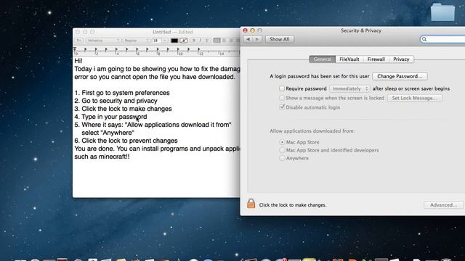Toggle bold in TextEdit toolbar
The height and width of the screenshot is (261, 465).
coord(194,41)
